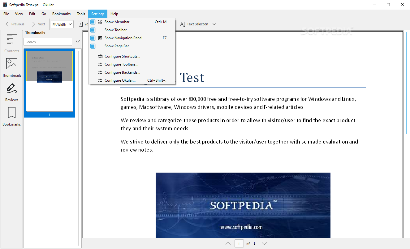Screen dimensions: 410x249
Task: Toggle the Show Page Bar checkbox
Action: (x=93, y=46)
